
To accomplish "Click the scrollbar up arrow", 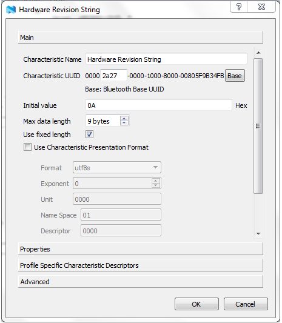I will [x=258, y=53].
